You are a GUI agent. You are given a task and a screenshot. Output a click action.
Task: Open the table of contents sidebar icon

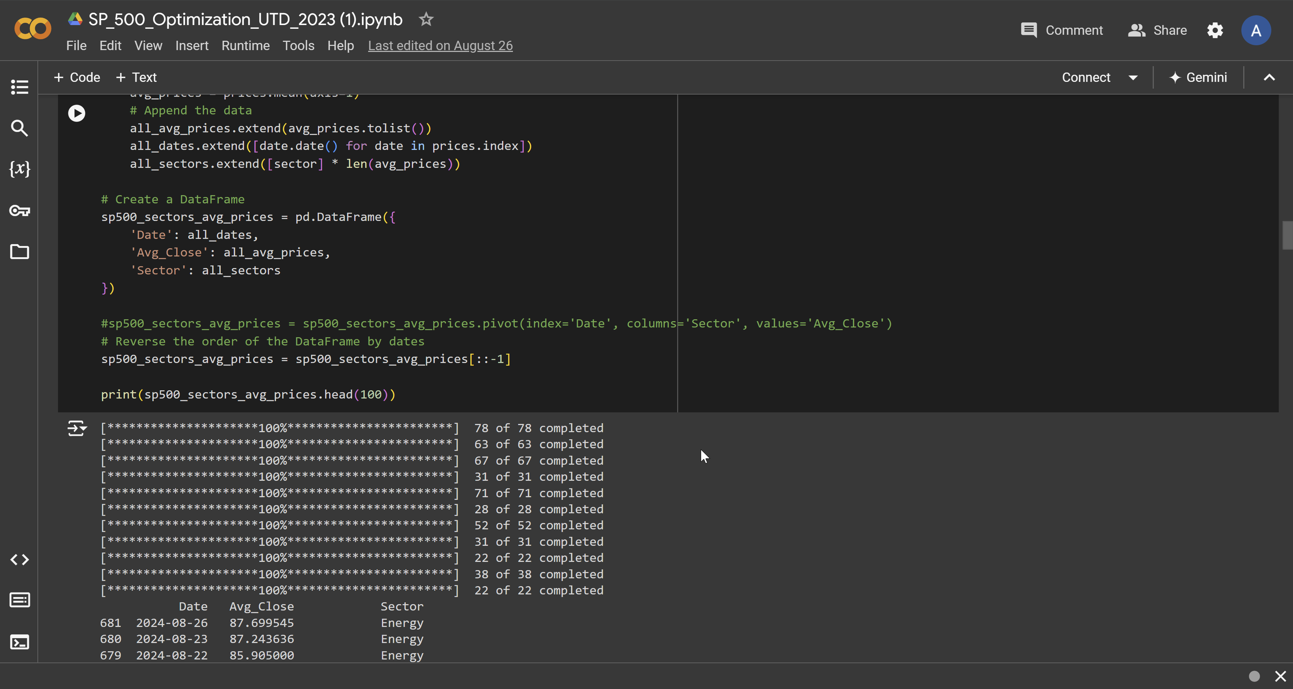click(x=19, y=87)
